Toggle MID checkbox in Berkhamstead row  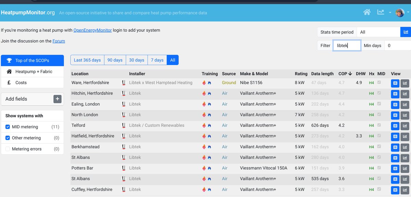[x=379, y=147]
